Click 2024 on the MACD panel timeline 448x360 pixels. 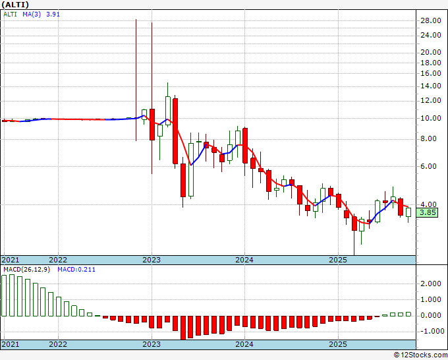click(x=244, y=344)
